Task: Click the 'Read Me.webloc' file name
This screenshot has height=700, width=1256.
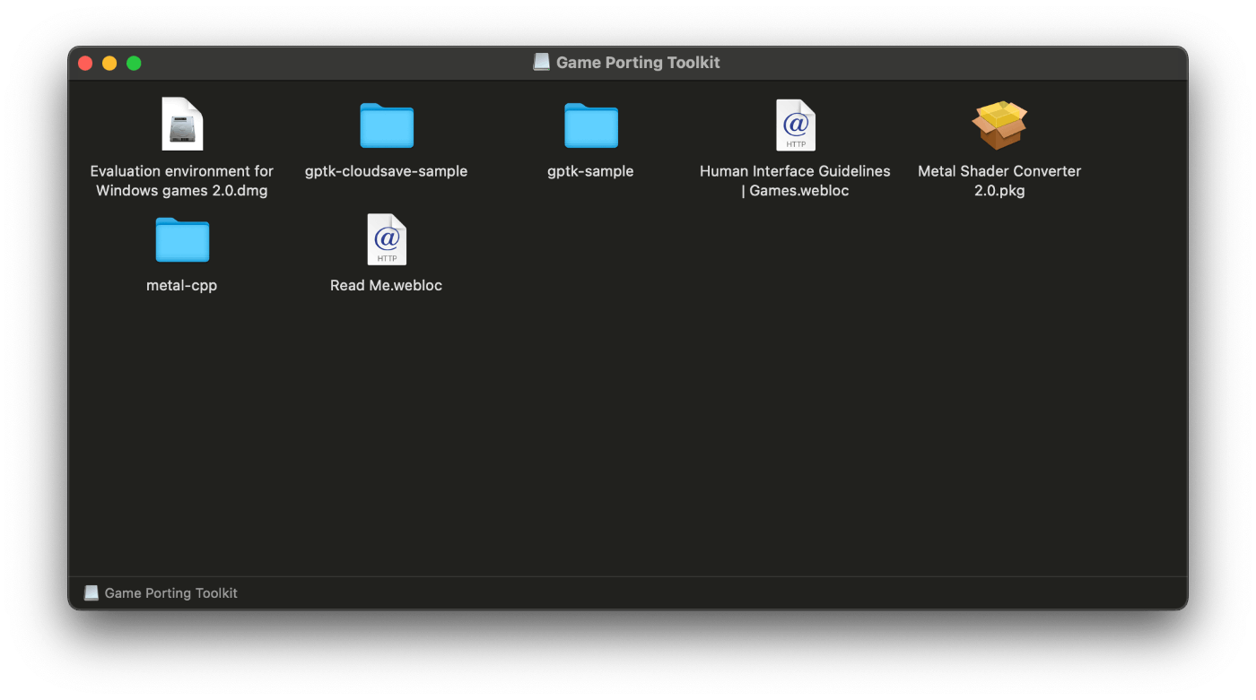Action: click(x=387, y=285)
